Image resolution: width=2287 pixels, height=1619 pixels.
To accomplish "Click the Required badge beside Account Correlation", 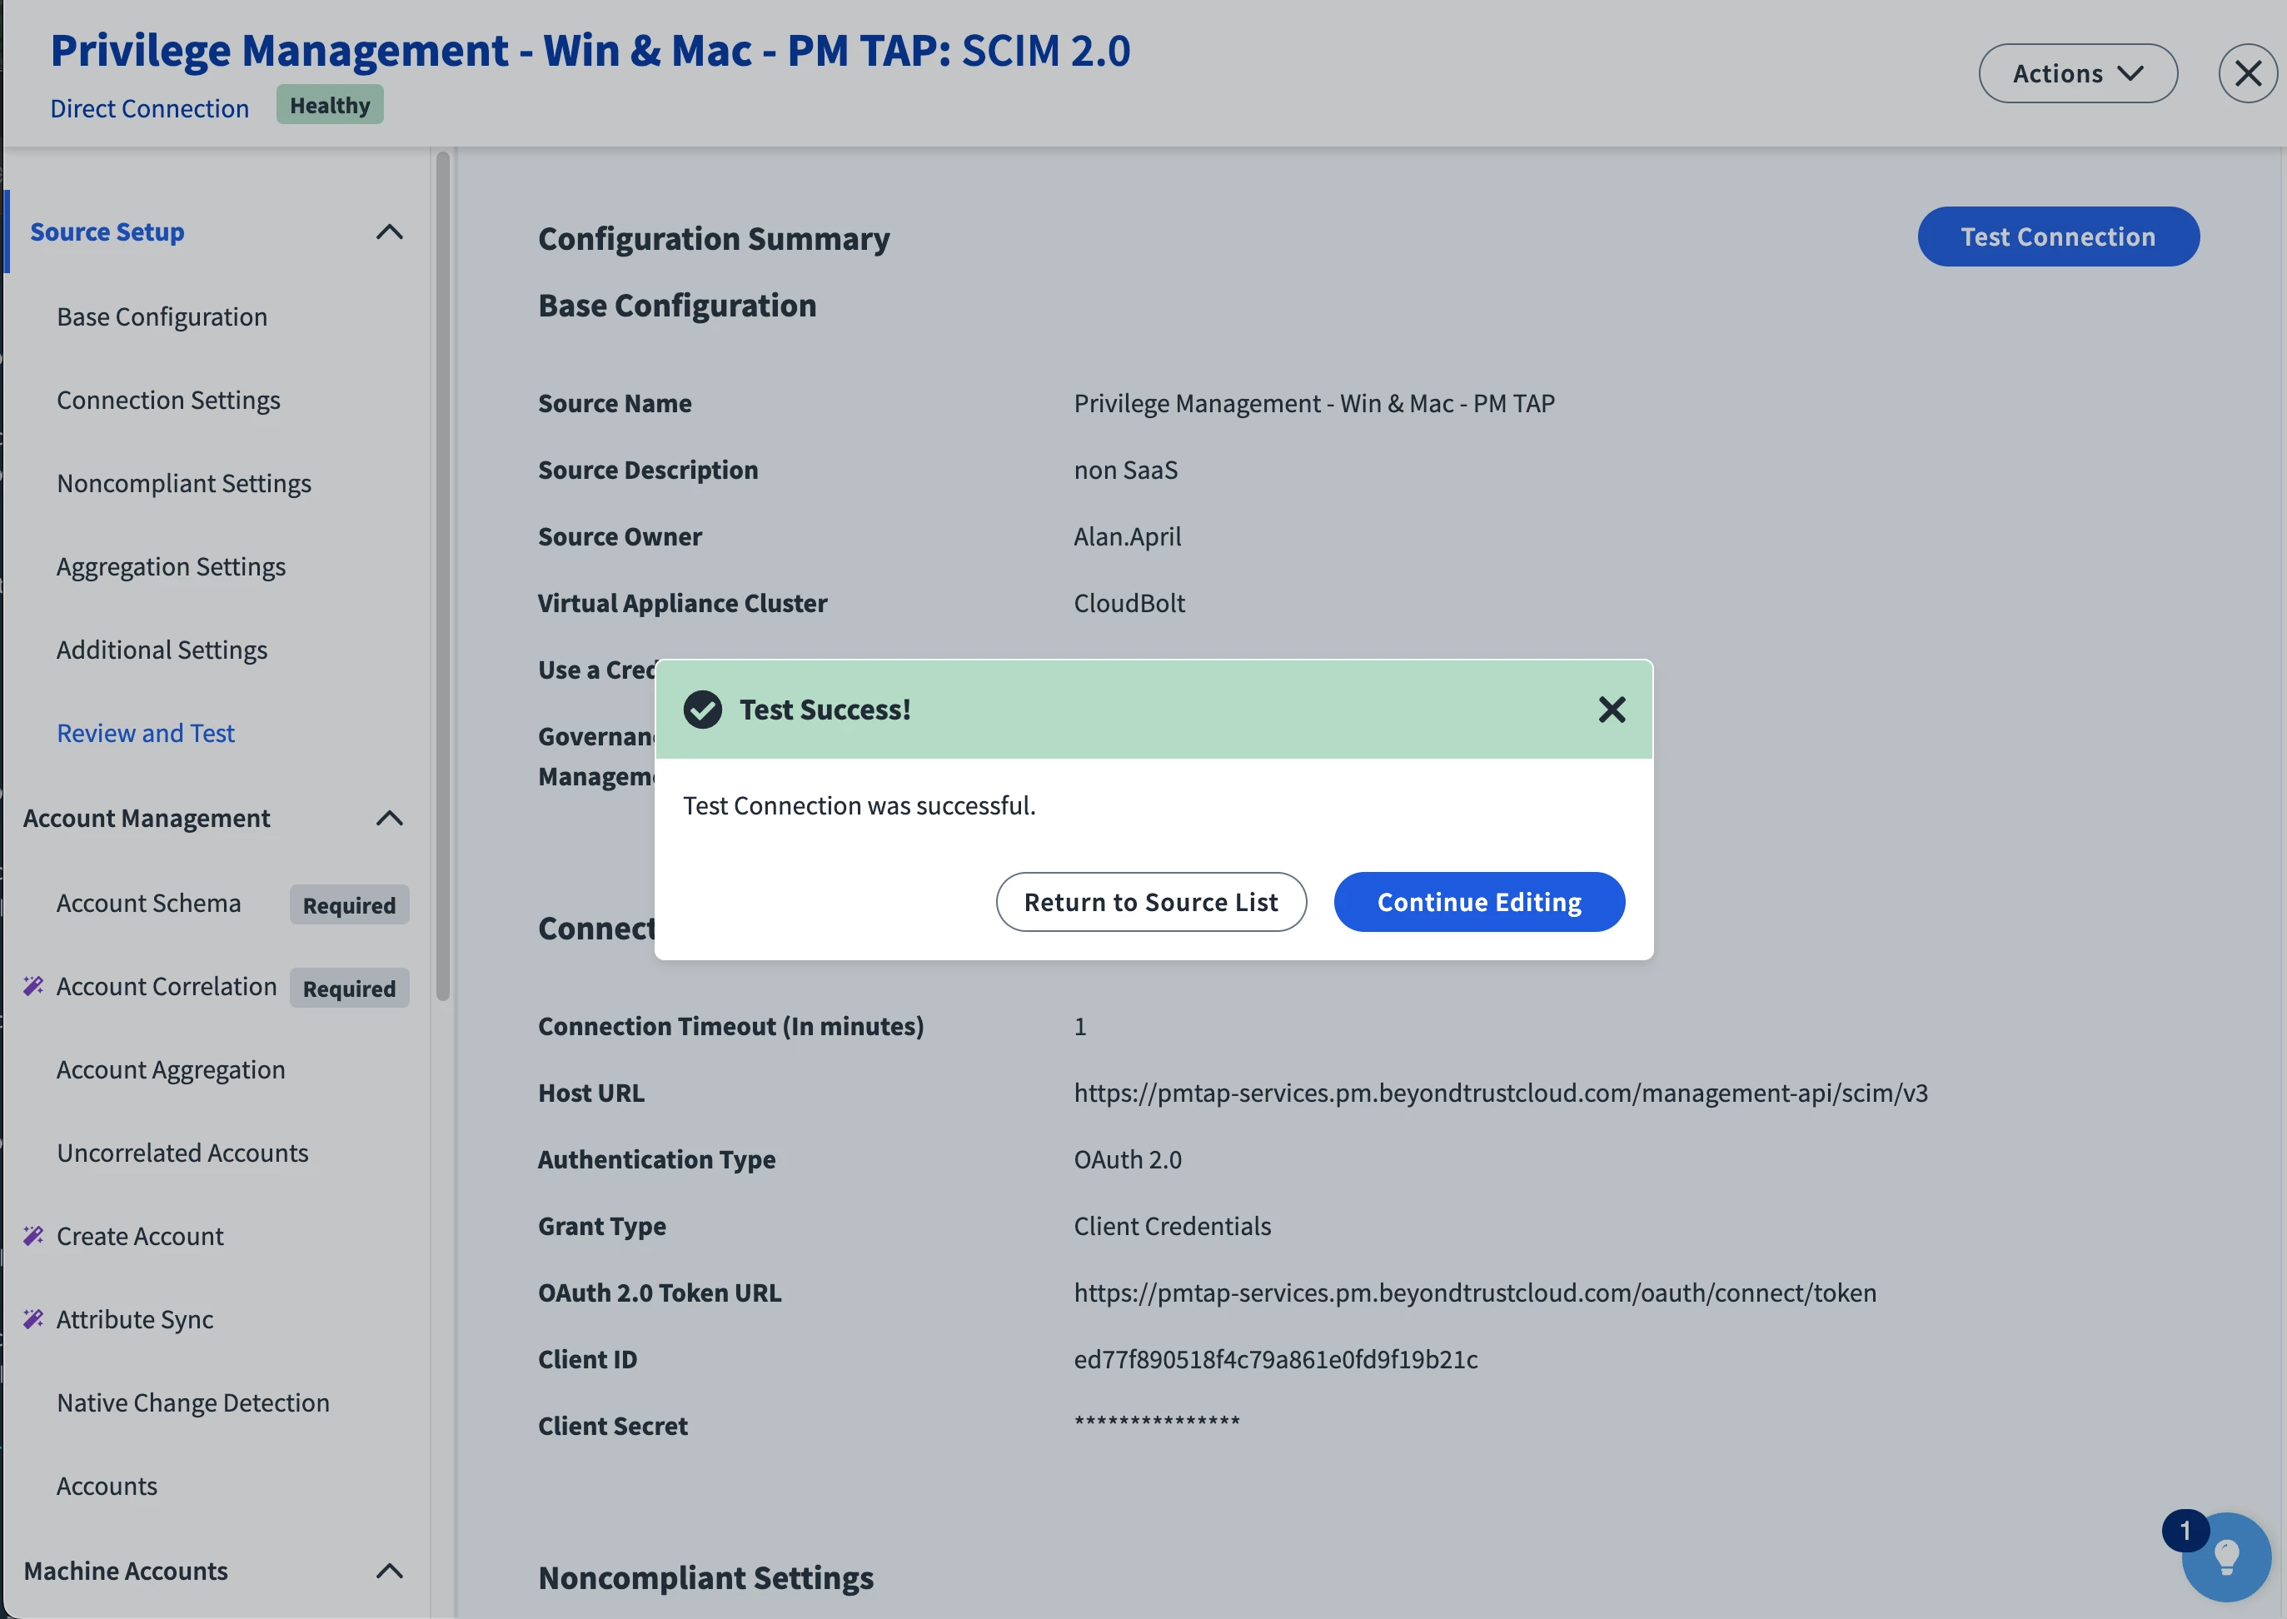I will (x=349, y=988).
